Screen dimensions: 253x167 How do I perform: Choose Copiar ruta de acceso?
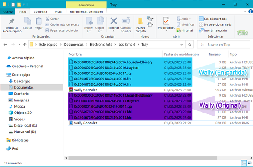(x=63, y=24)
